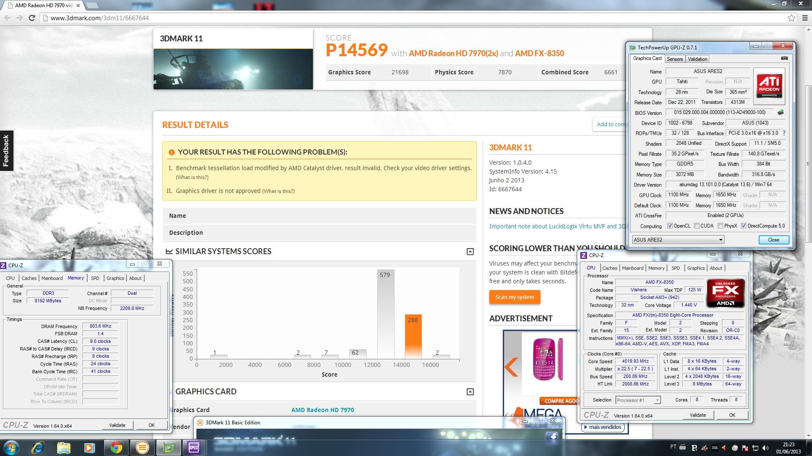Viewport: 812px width, 456px height.
Task: Collapse the Similar Systems Scores section
Action: pos(470,252)
